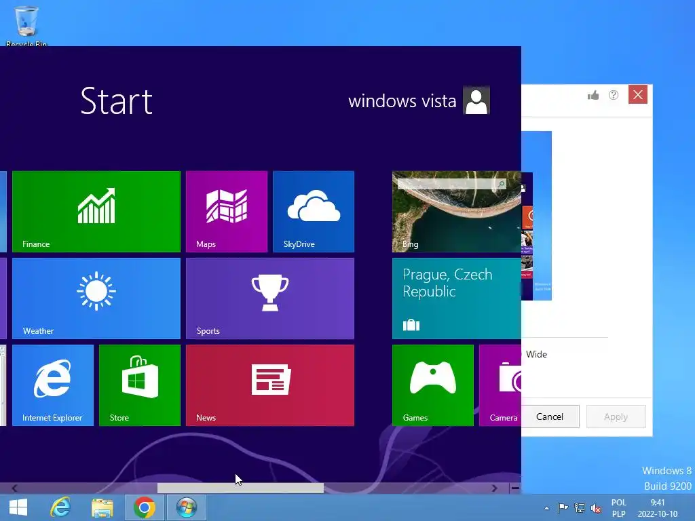The width and height of the screenshot is (695, 521).
Task: Click the muted volume tray icon
Action: [596, 508]
